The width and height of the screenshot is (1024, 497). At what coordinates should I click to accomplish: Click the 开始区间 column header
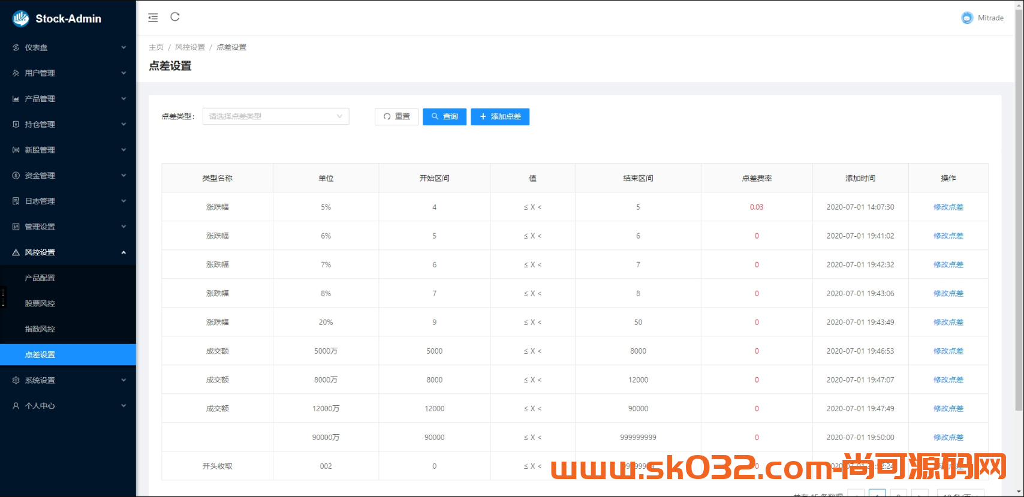tap(434, 178)
